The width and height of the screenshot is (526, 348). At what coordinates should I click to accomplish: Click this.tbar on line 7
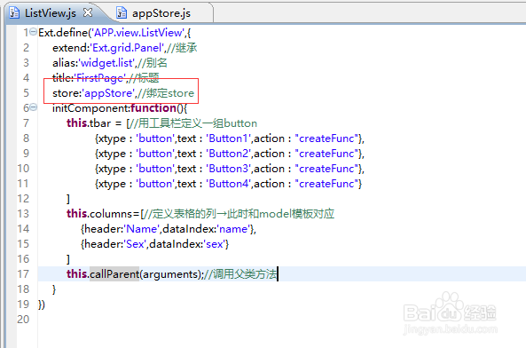click(89, 123)
